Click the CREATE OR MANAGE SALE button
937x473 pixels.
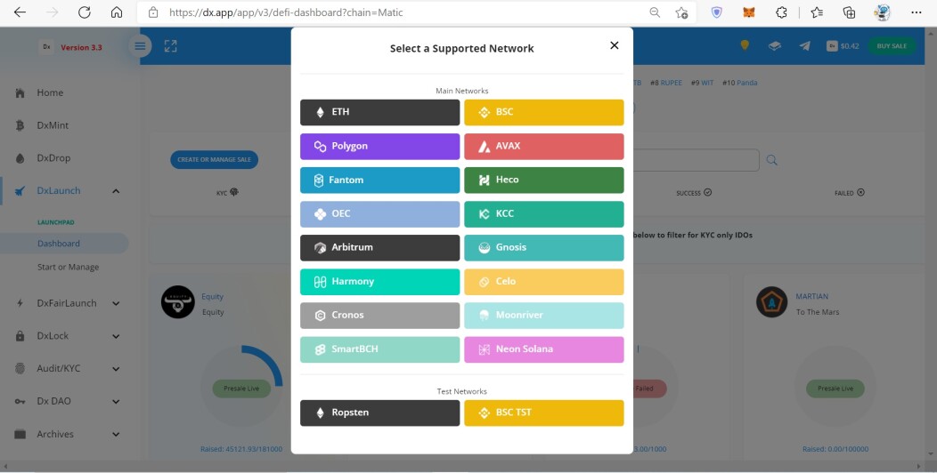[x=214, y=159]
